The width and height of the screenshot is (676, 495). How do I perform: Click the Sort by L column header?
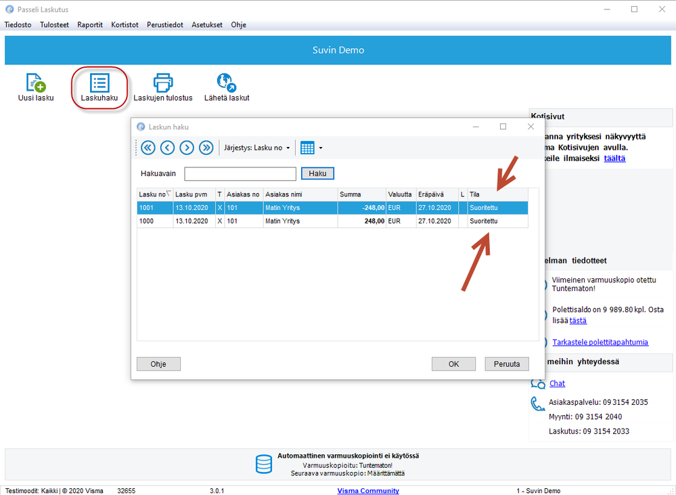click(463, 194)
